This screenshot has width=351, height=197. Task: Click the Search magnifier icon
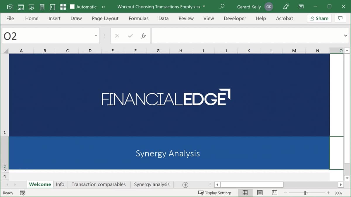(222, 6)
